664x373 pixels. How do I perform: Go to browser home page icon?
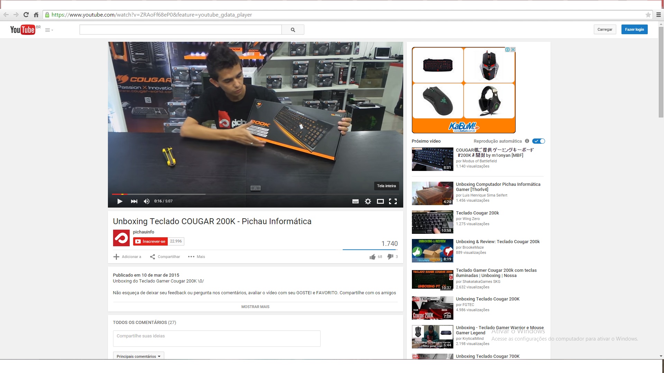click(36, 15)
